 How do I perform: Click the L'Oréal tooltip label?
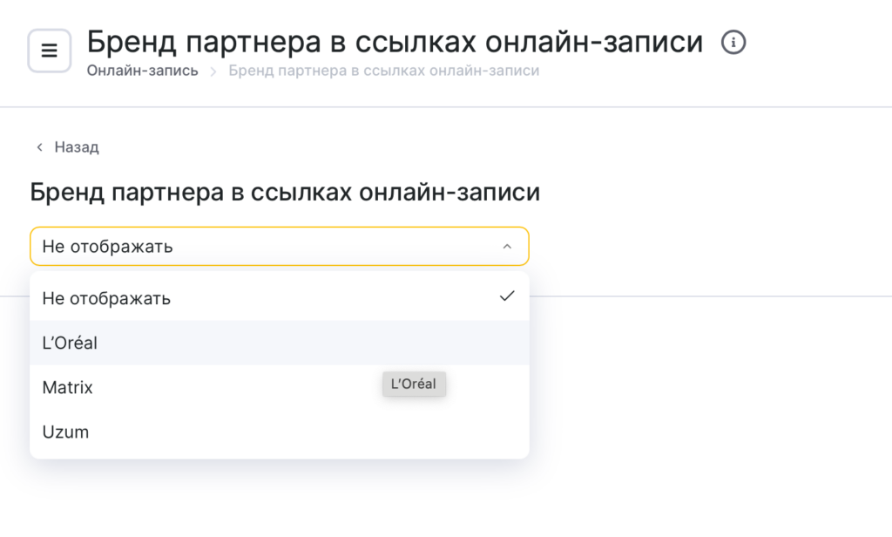pyautogui.click(x=414, y=384)
